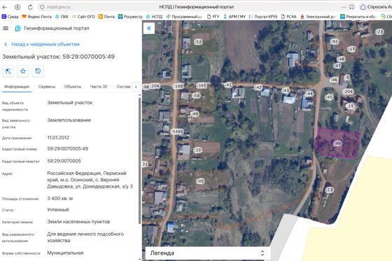This screenshot has width=392, height=261.
Task: Click map parcel label 104
Action: [155, 86]
